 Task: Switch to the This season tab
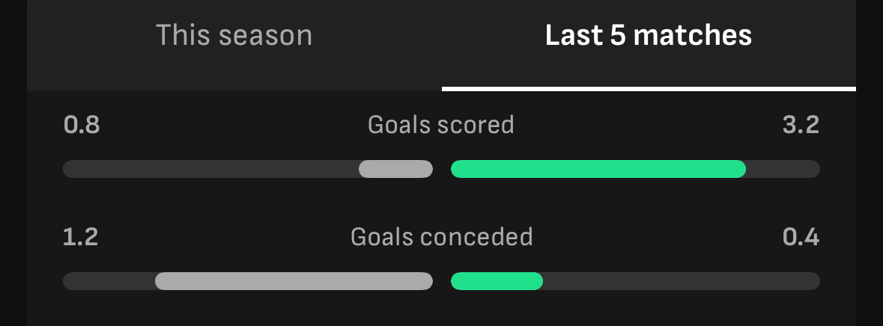point(234,36)
